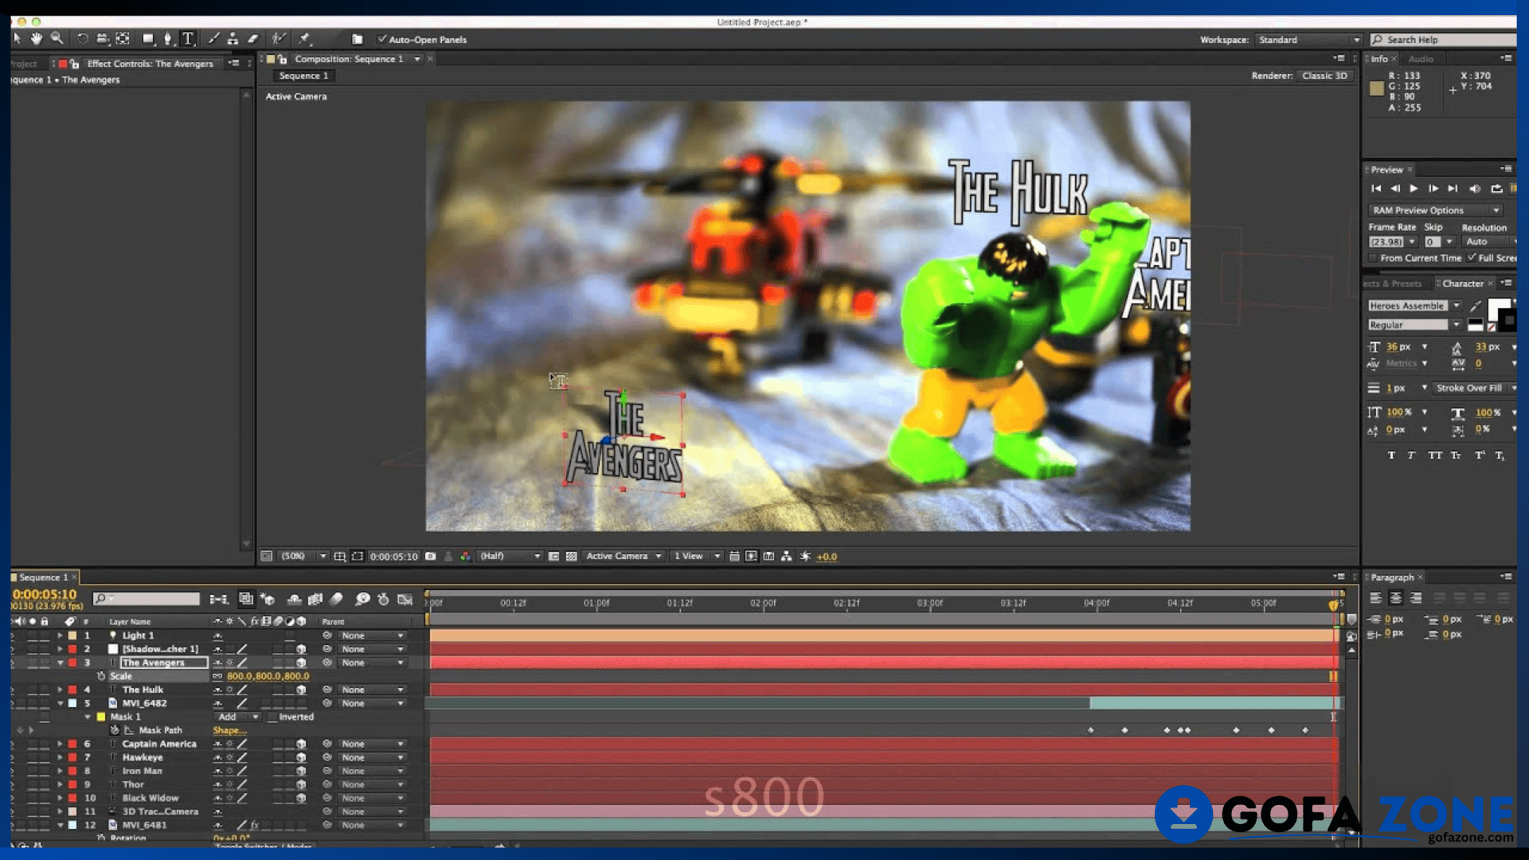Select the Brush tool
The image size is (1529, 860).
pos(213,38)
